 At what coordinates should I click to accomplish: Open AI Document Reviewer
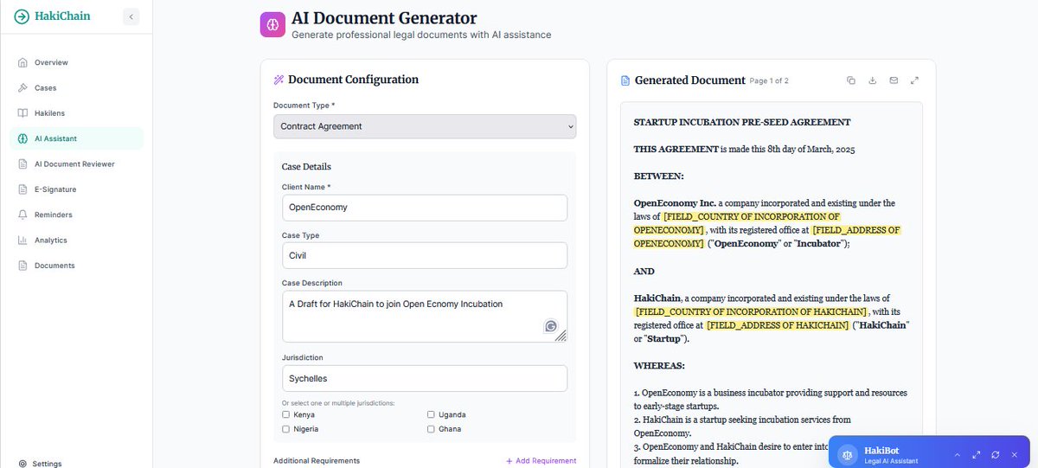[76, 163]
